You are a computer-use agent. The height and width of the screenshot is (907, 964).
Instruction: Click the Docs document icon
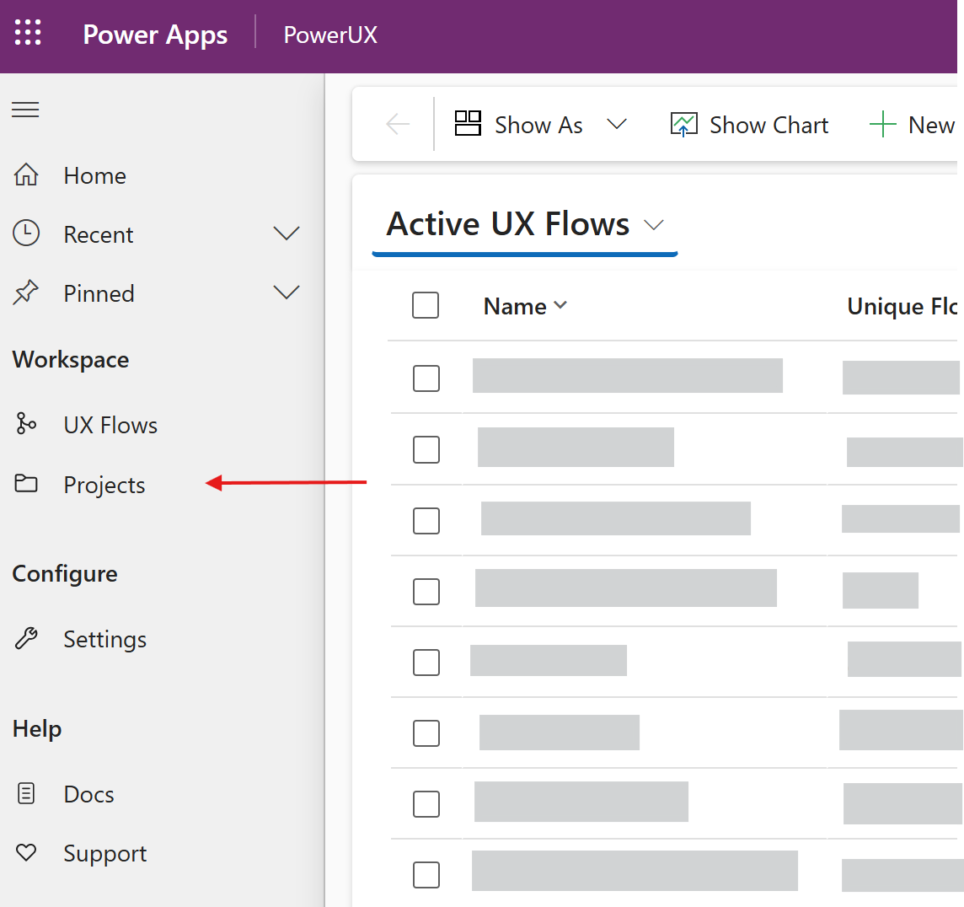click(26, 793)
